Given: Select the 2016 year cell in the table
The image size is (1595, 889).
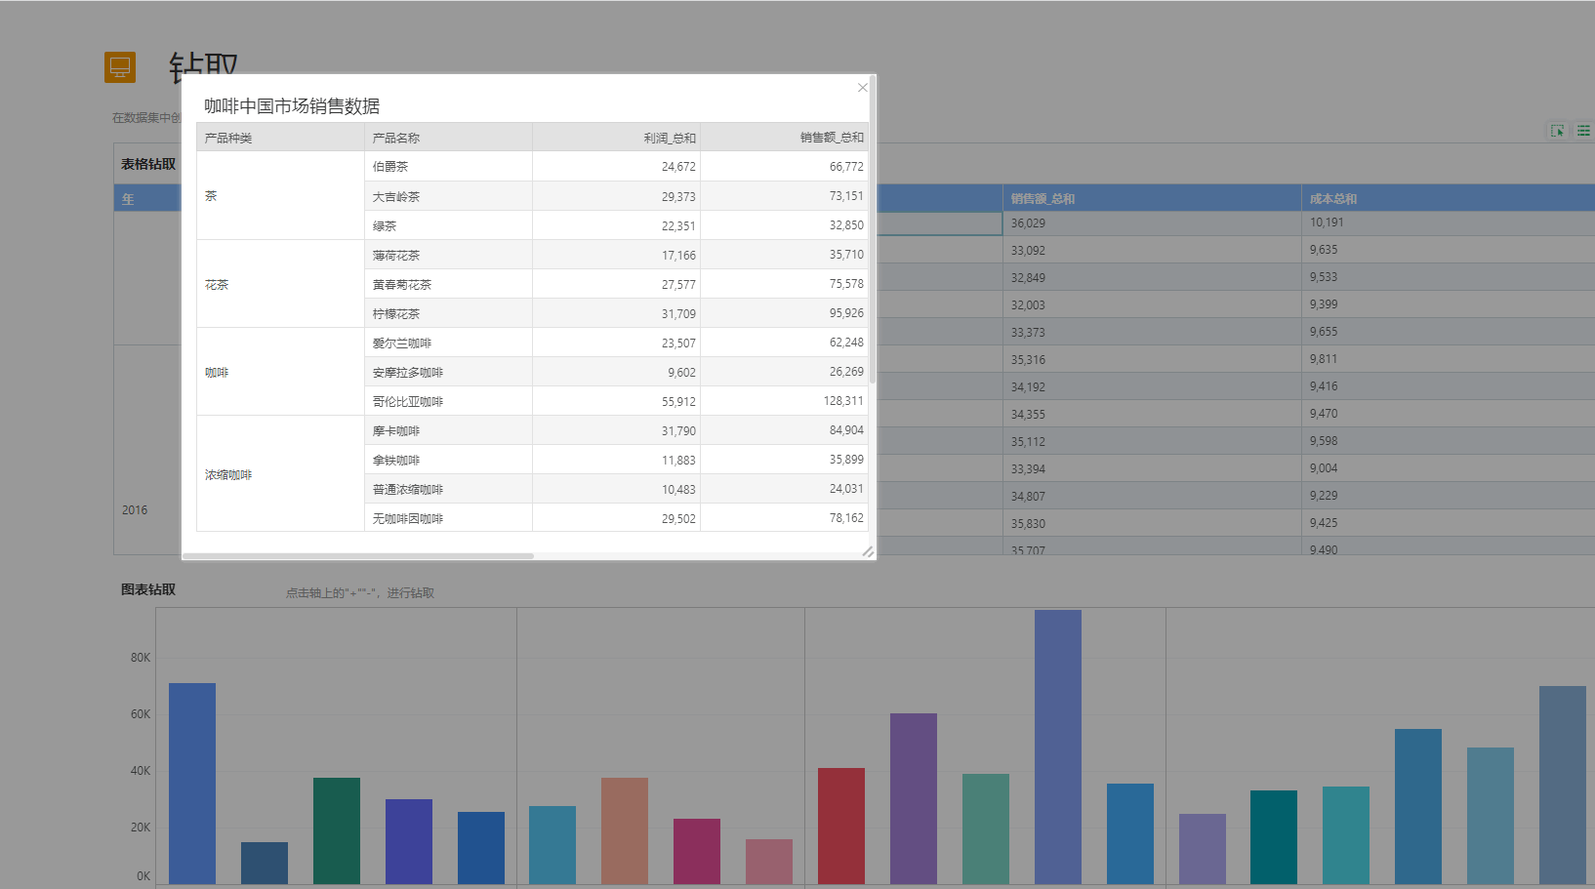Looking at the screenshot, I should (135, 510).
